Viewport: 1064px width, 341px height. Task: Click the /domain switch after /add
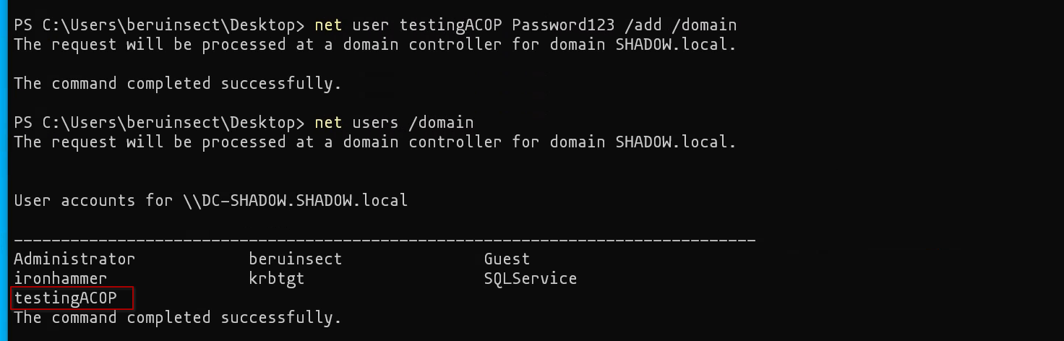coord(704,25)
